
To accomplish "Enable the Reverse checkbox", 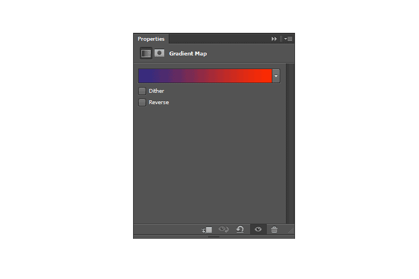I will [x=142, y=102].
